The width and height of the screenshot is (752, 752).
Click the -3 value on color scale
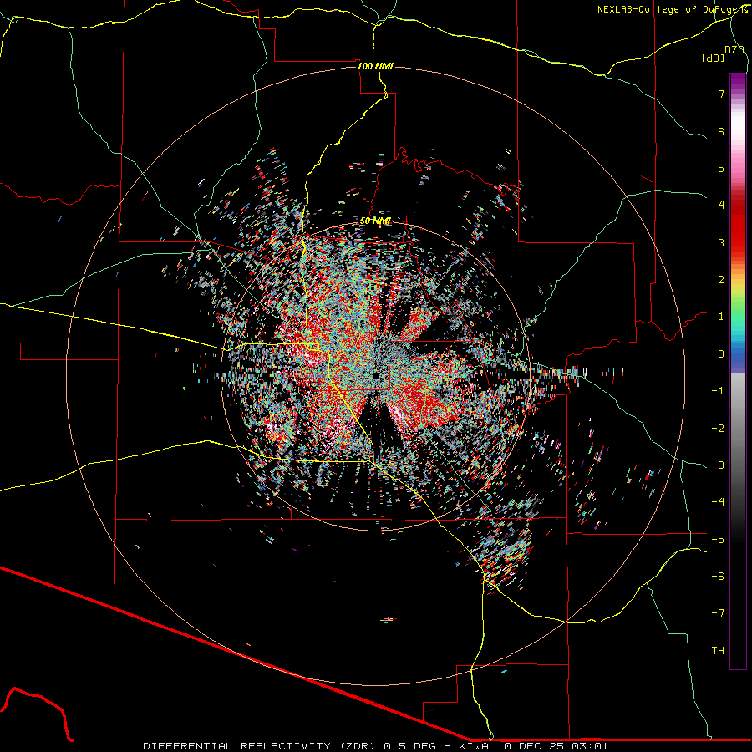click(718, 465)
